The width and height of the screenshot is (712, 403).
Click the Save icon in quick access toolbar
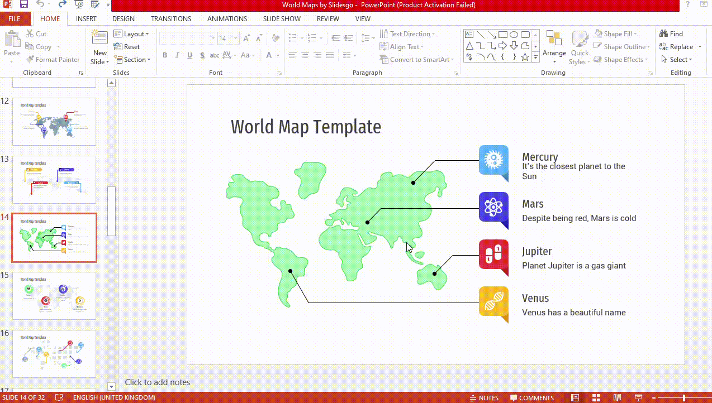(x=24, y=5)
